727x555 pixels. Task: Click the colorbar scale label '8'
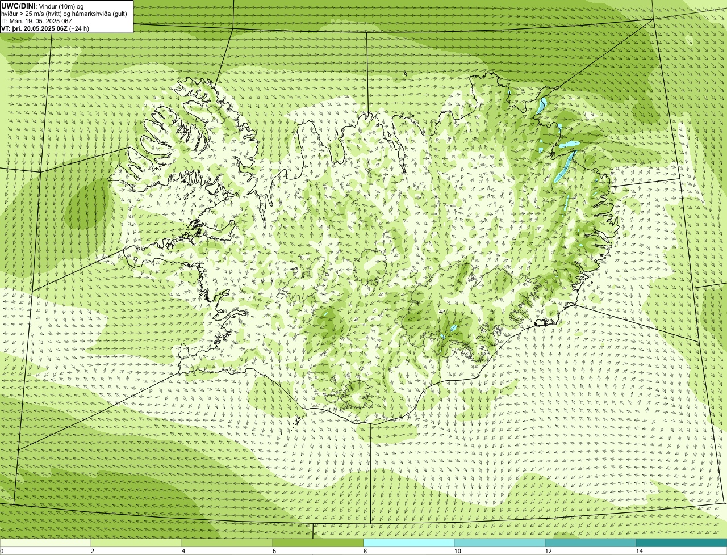click(365, 551)
